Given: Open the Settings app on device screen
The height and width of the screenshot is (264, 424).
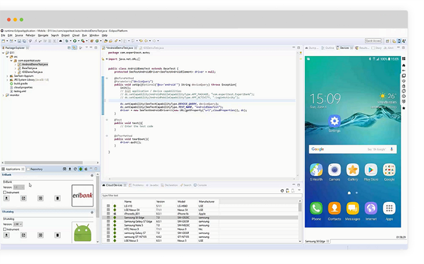Looking at the screenshot, I should pyautogui.click(x=334, y=121).
